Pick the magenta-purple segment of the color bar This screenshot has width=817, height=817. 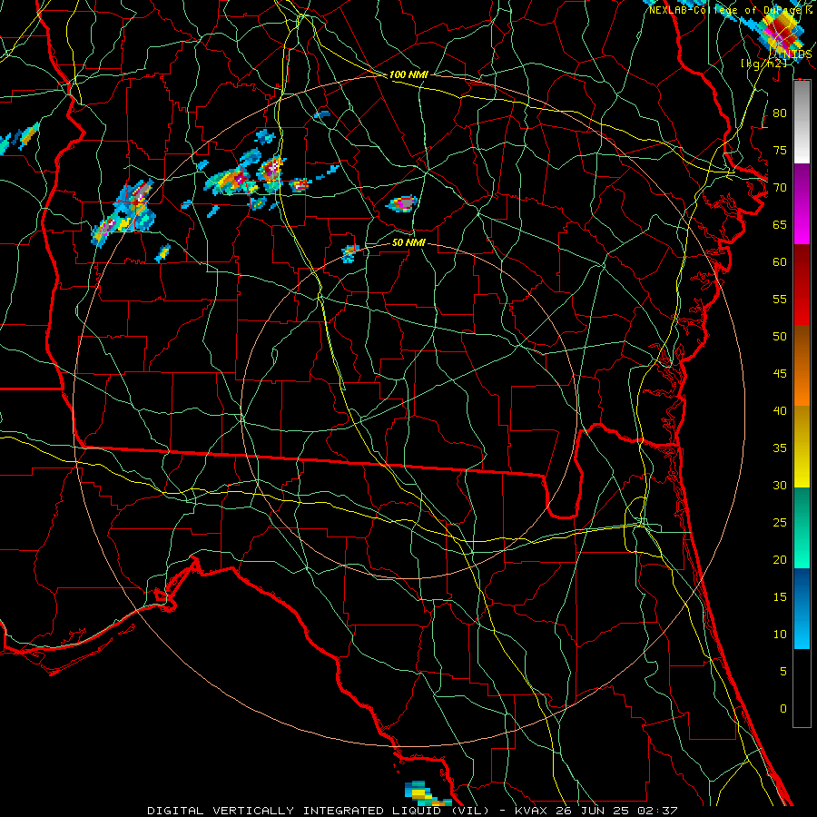tap(802, 203)
